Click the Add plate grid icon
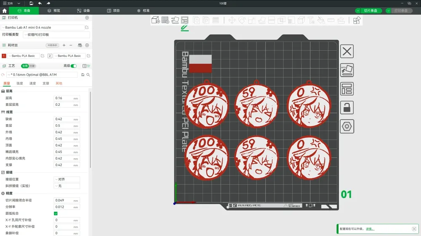Viewport: 421px width, 236px height. point(165,20)
